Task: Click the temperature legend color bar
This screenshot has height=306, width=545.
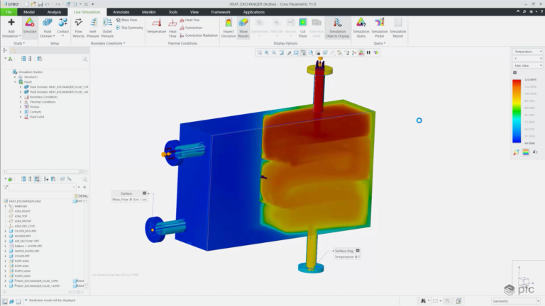Action: coord(517,111)
